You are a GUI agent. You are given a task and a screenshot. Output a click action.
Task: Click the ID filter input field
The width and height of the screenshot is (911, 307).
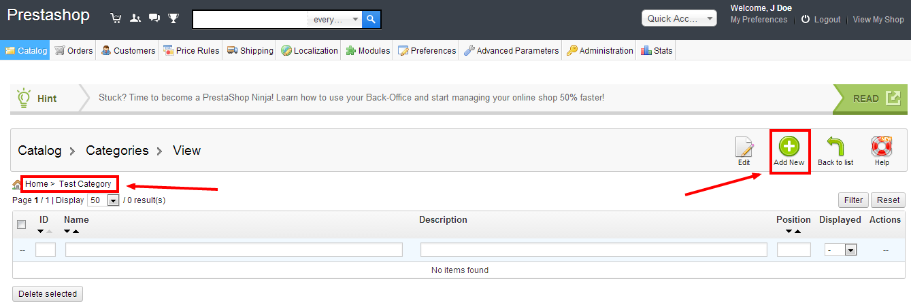(46, 250)
